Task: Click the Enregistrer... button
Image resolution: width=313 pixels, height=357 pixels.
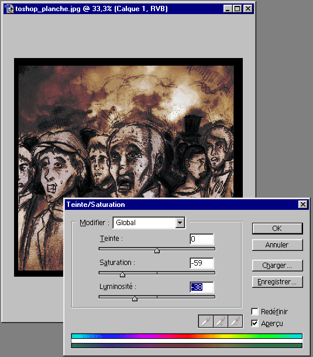Action: (277, 282)
